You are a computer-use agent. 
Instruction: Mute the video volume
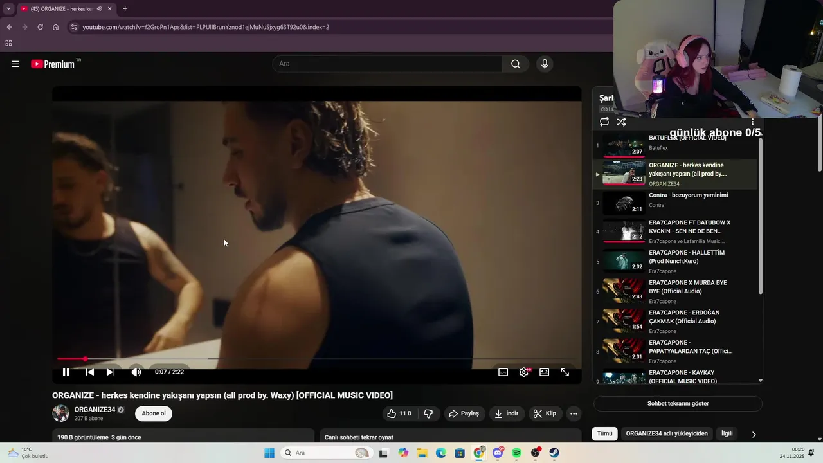(x=136, y=372)
